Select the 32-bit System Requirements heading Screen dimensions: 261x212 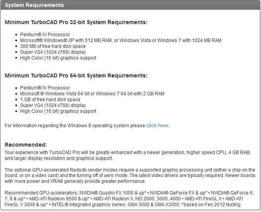click(76, 22)
